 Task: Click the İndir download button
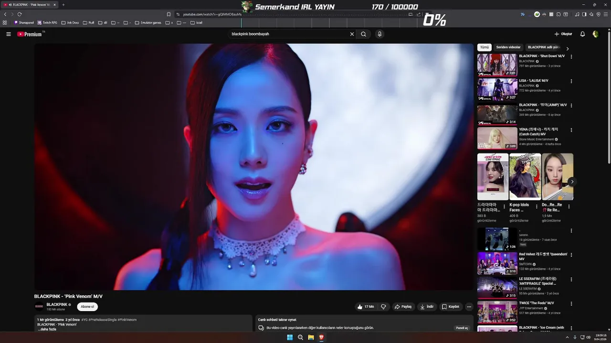point(427,307)
